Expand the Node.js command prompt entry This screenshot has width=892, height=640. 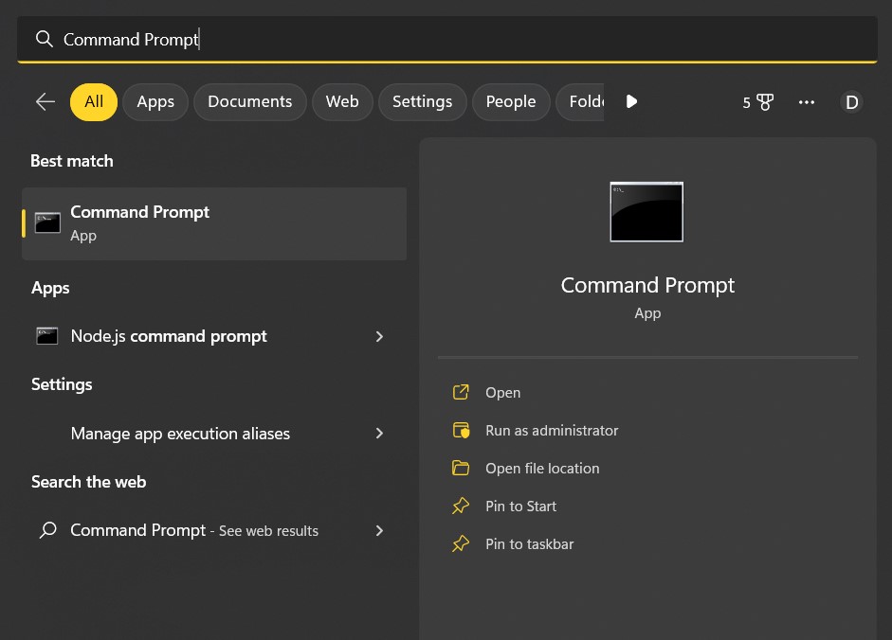tap(379, 336)
